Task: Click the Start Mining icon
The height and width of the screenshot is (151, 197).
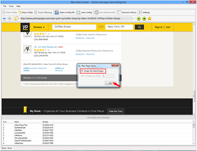Action: coord(36,12)
